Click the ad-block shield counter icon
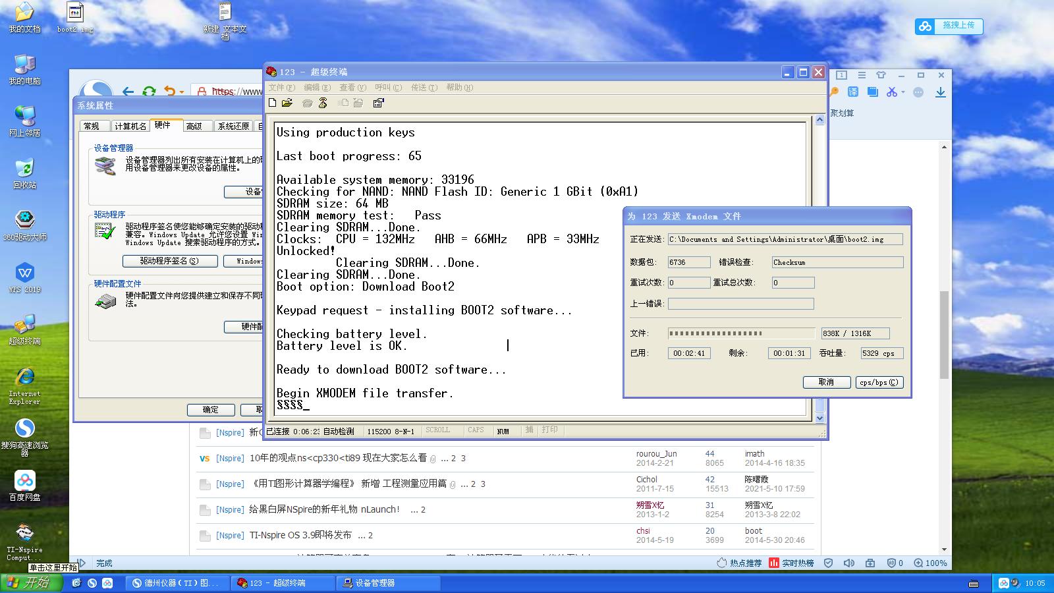Screen dimensions: 1054x593 [x=895, y=563]
